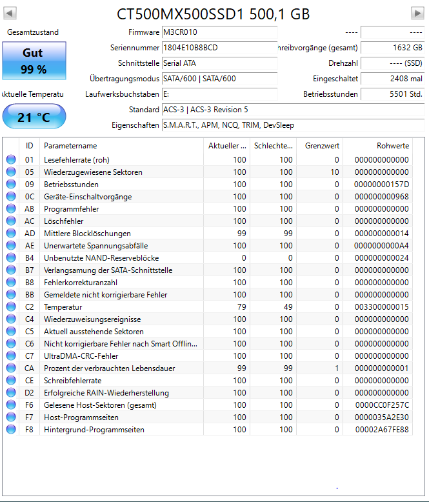Click the Firmware field M3CR010

click(x=219, y=32)
